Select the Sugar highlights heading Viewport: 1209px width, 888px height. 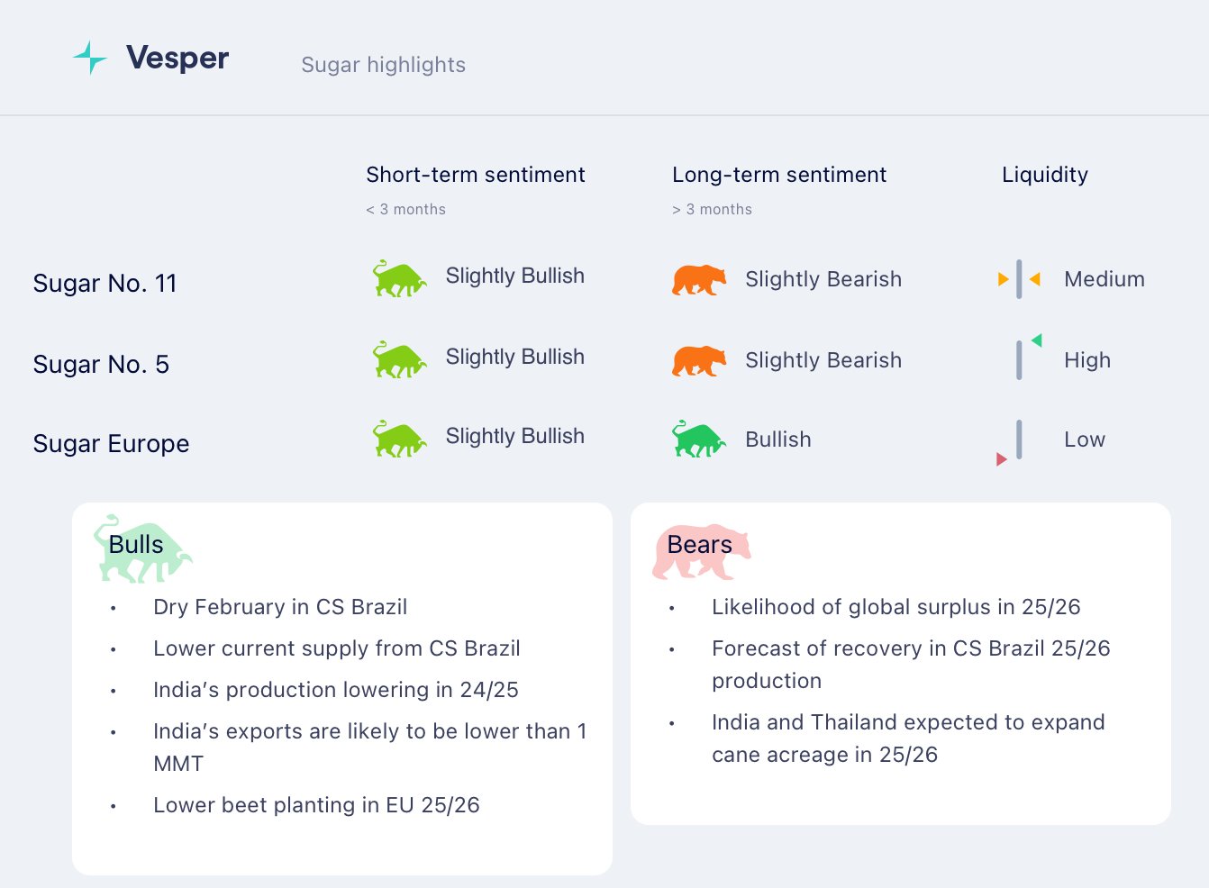point(383,65)
